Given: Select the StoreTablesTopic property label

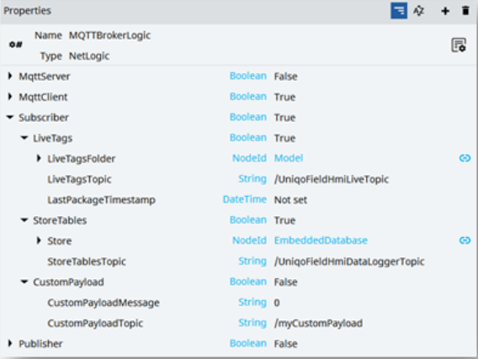Looking at the screenshot, I should point(87,261).
